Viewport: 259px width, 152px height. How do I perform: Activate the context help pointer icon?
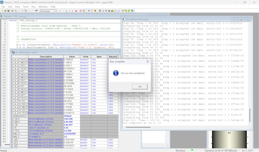[x=37, y=11]
